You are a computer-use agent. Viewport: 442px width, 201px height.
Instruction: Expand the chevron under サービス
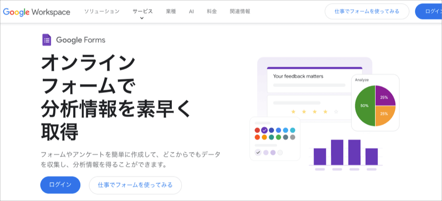pyautogui.click(x=142, y=18)
